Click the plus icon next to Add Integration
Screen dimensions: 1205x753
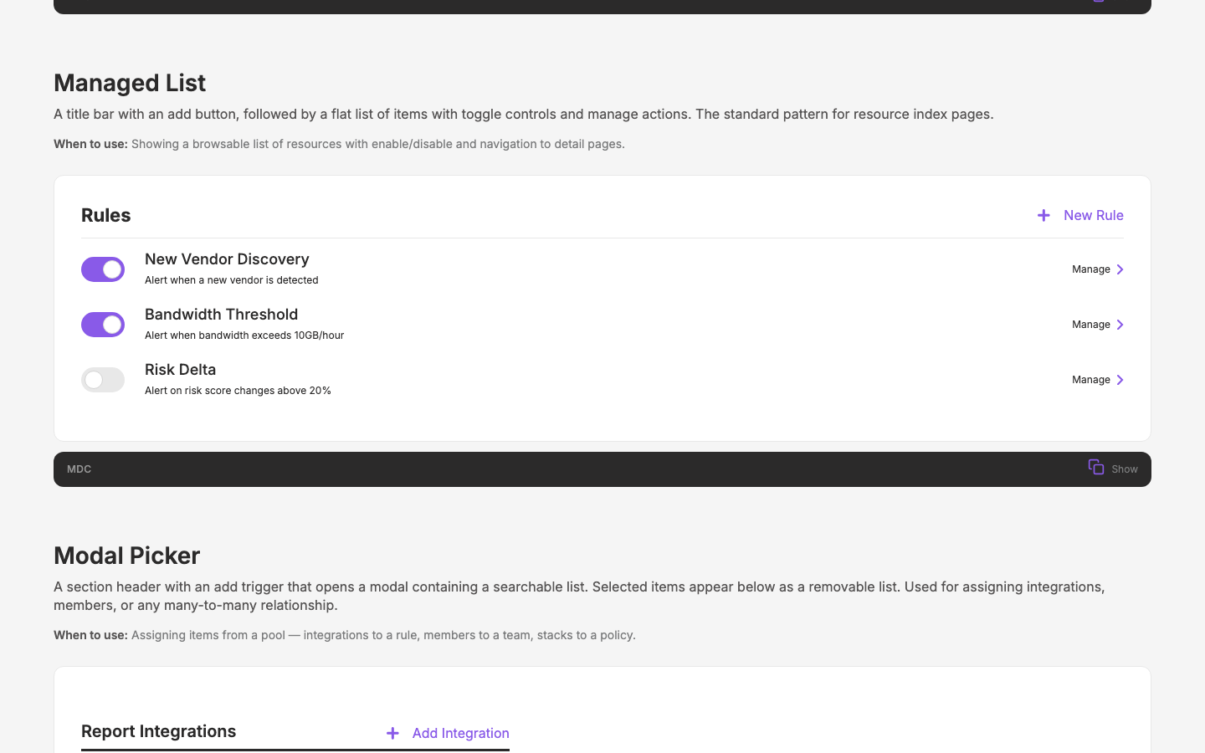click(x=392, y=733)
